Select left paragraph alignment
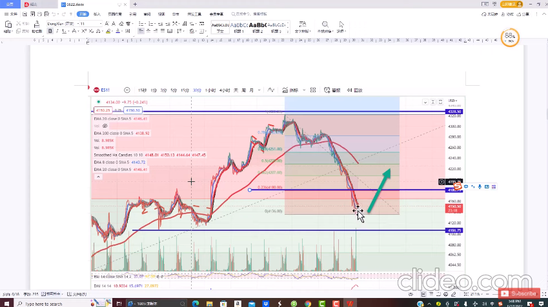The image size is (548, 307). (141, 31)
